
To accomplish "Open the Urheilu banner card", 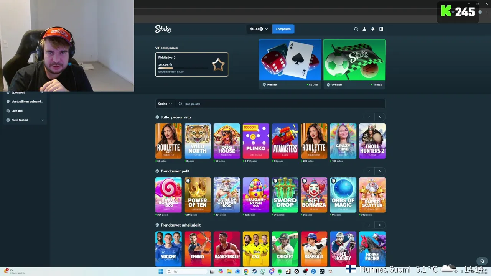I will [x=354, y=64].
